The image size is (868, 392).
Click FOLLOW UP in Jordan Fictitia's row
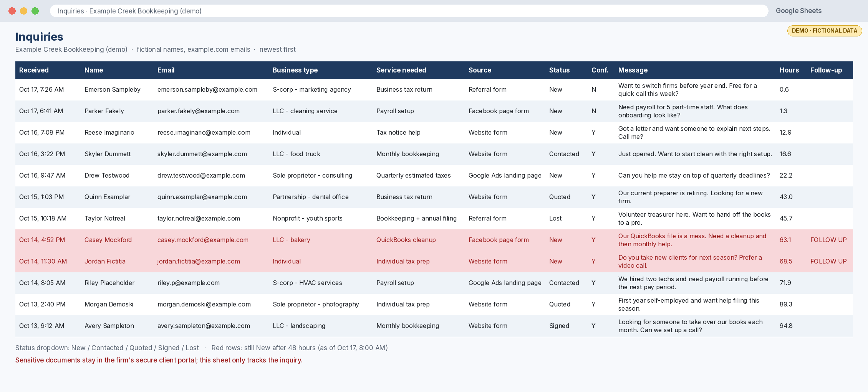coord(828,261)
